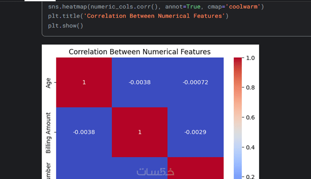Select the red Age-Age cell showing 1

tap(84, 82)
